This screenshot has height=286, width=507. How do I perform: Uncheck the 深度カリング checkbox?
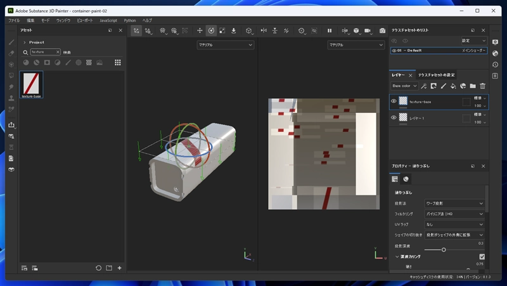click(482, 256)
